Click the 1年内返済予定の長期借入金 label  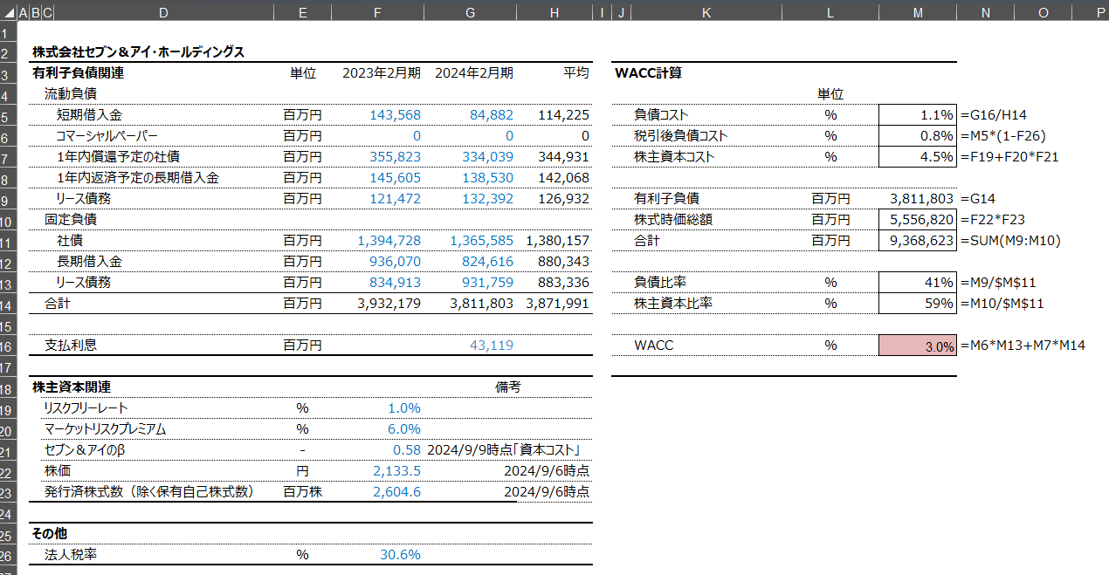click(138, 178)
